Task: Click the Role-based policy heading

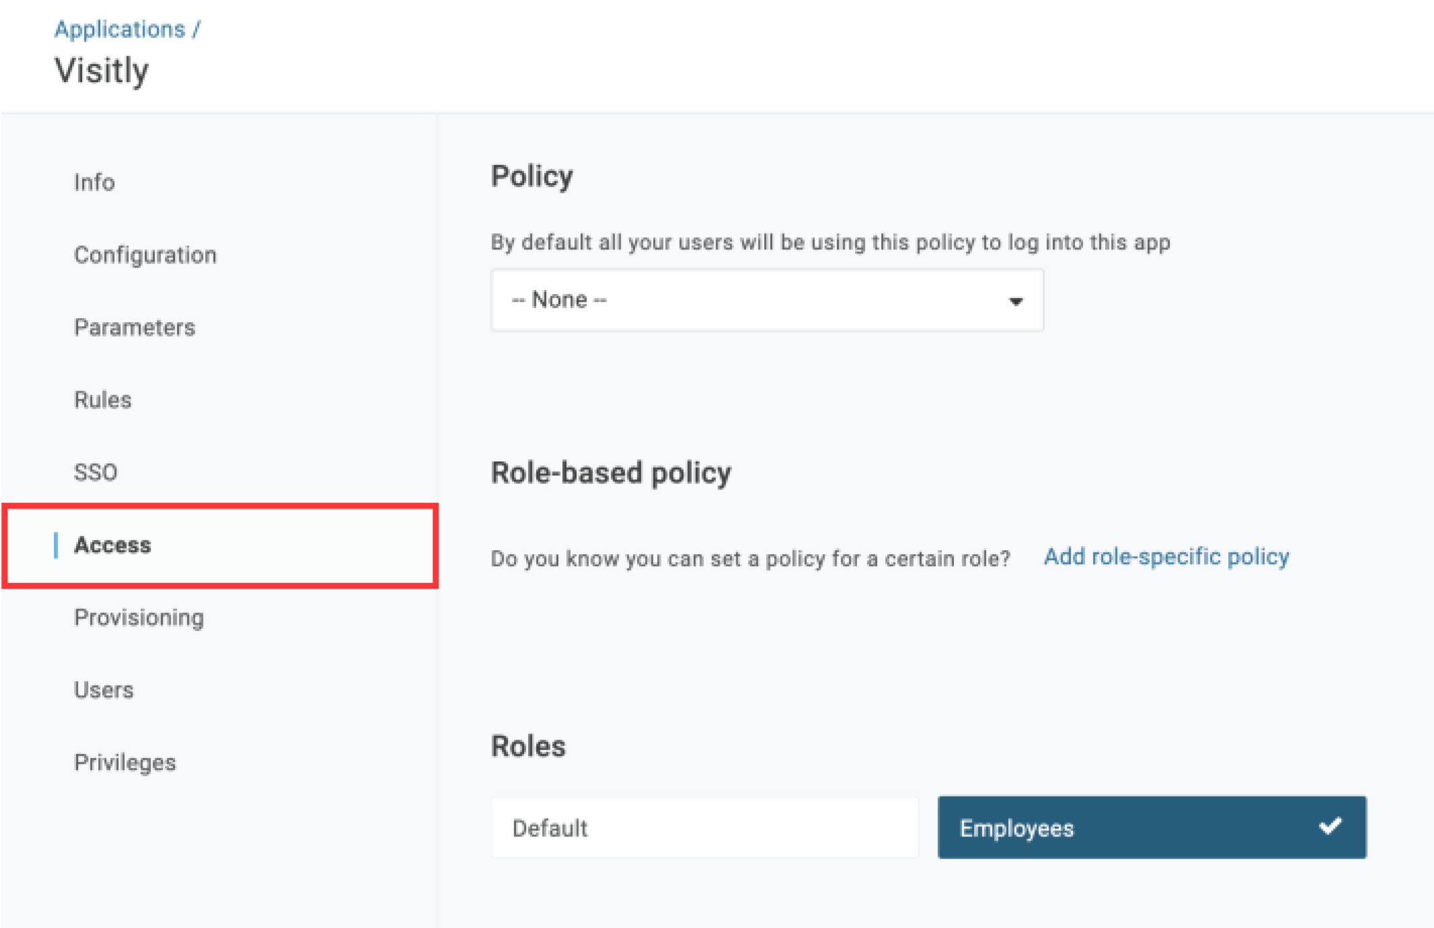Action: [611, 473]
